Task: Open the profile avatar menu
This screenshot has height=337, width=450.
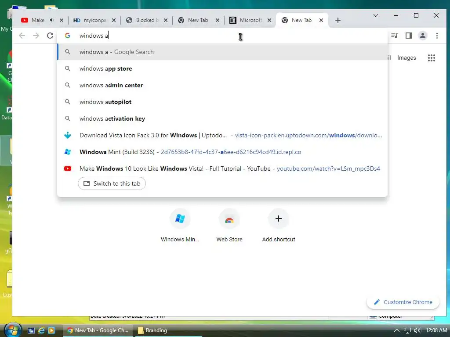Action: coord(423,36)
